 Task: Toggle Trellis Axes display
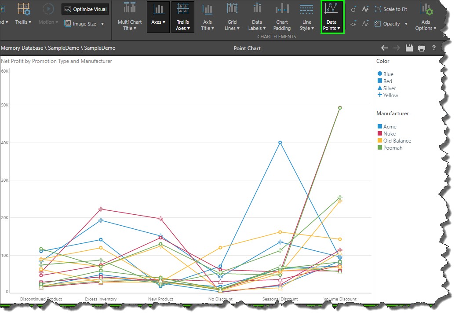pos(183,17)
